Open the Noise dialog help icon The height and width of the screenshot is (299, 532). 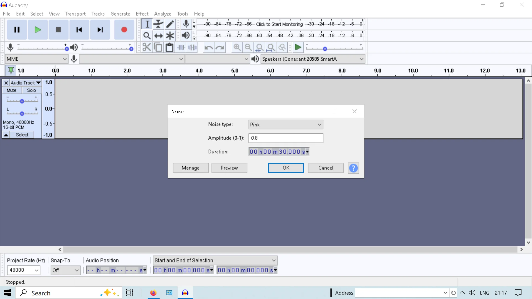coord(353,168)
